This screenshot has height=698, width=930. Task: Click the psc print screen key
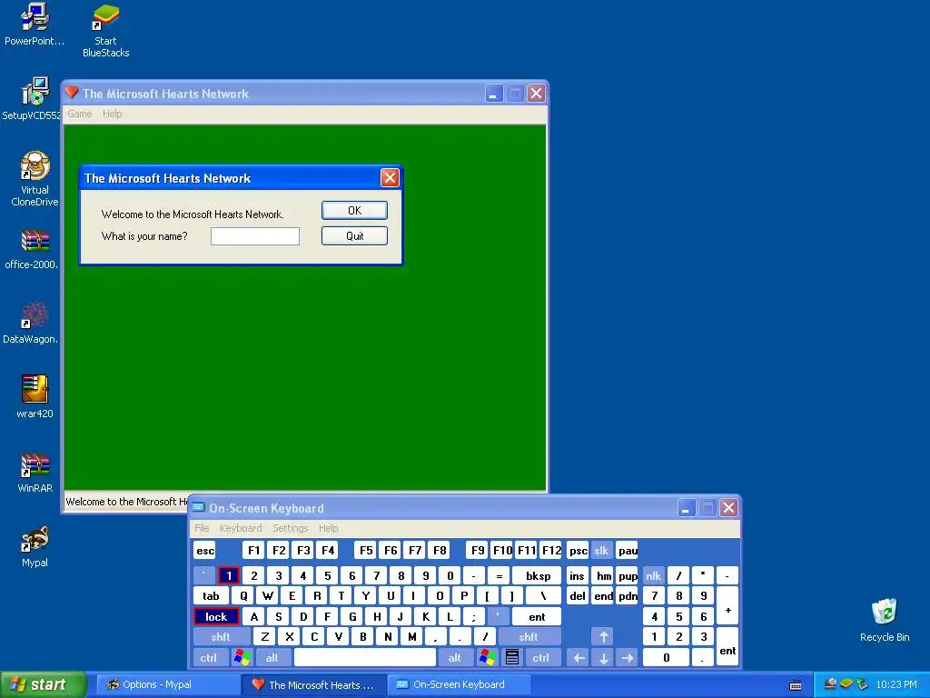click(578, 551)
